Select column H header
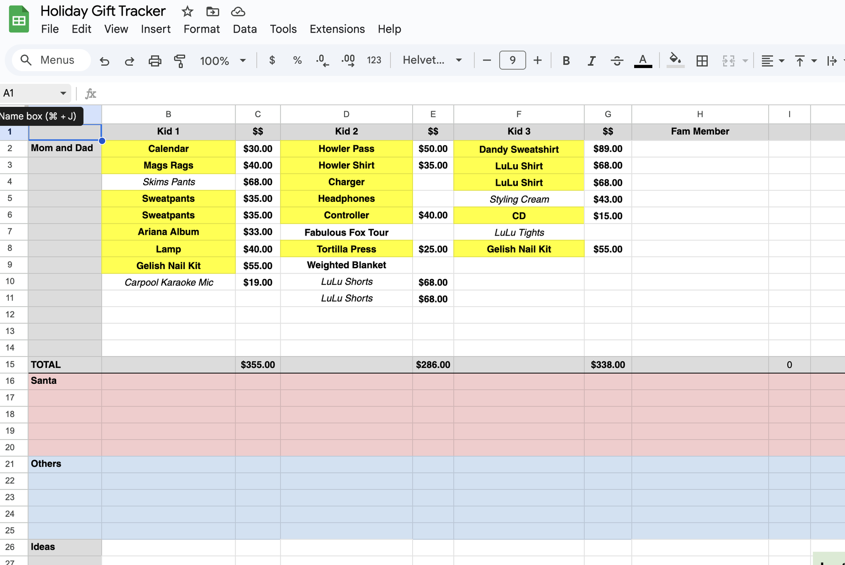The height and width of the screenshot is (565, 845). (x=700, y=114)
